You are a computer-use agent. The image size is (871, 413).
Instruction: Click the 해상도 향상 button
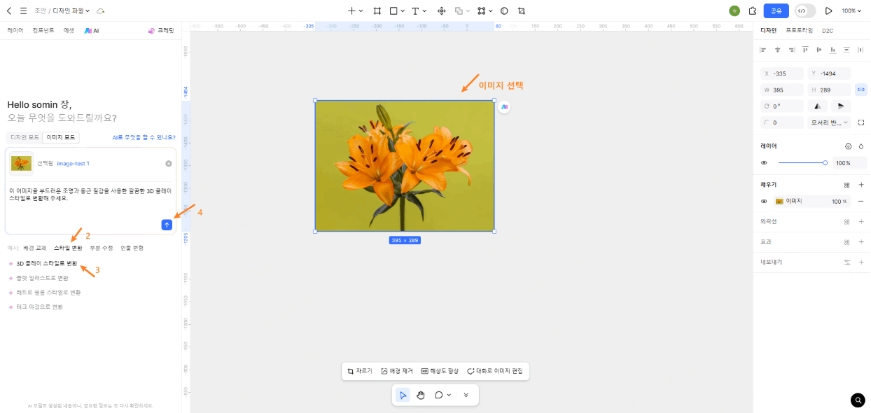pos(440,371)
